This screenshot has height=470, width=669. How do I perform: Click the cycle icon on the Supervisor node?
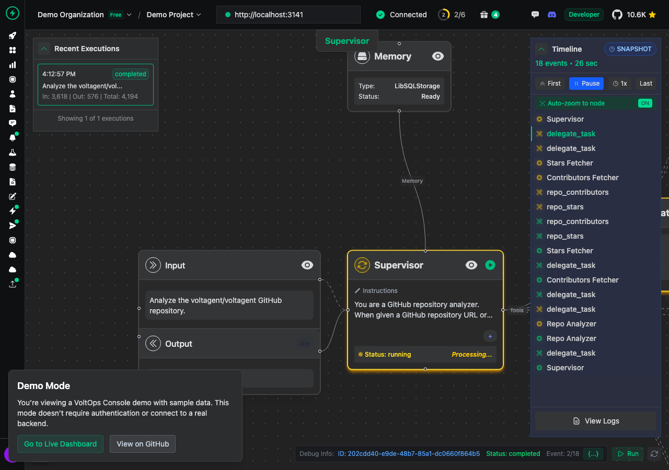tap(362, 265)
